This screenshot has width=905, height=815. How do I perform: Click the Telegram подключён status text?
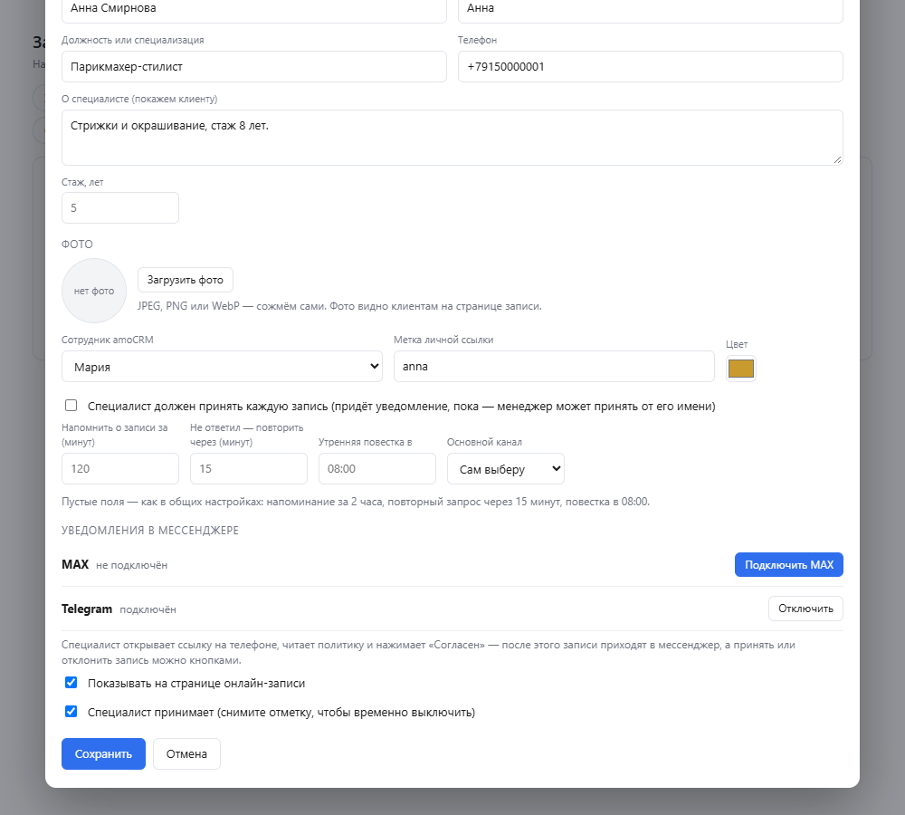click(148, 609)
